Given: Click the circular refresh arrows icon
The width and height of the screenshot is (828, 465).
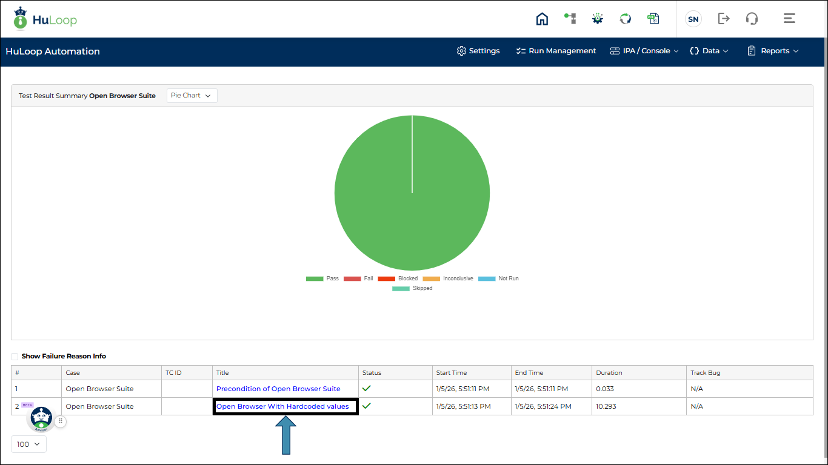Looking at the screenshot, I should pos(626,19).
